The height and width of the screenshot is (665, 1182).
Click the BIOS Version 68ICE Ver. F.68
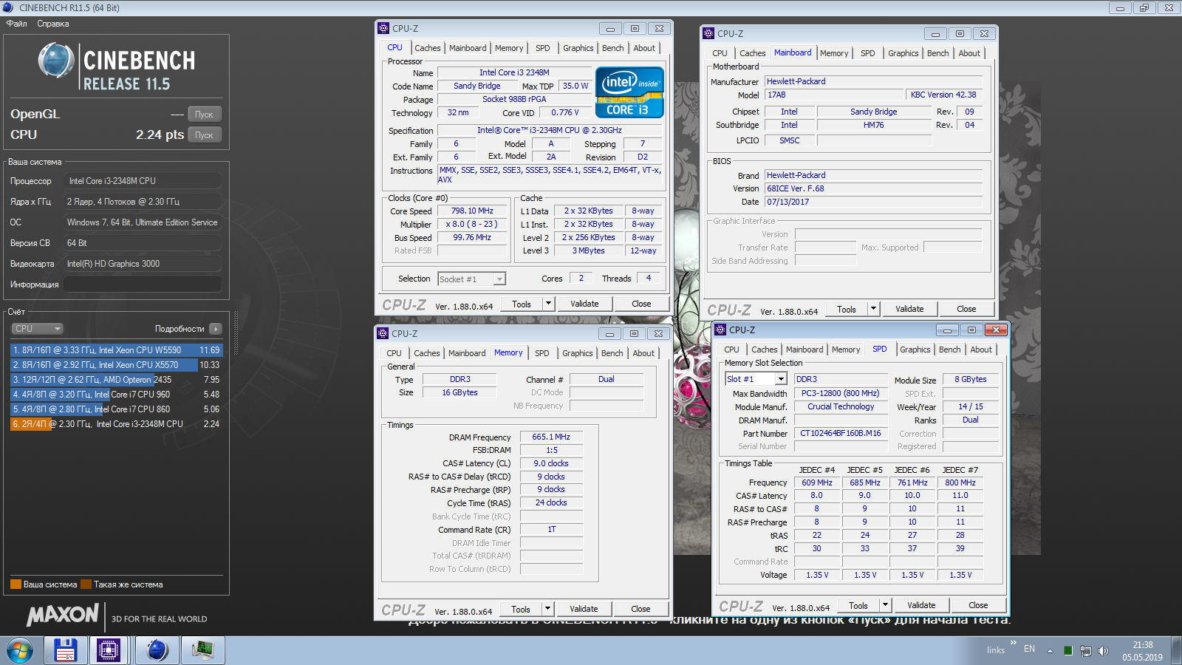coord(873,188)
